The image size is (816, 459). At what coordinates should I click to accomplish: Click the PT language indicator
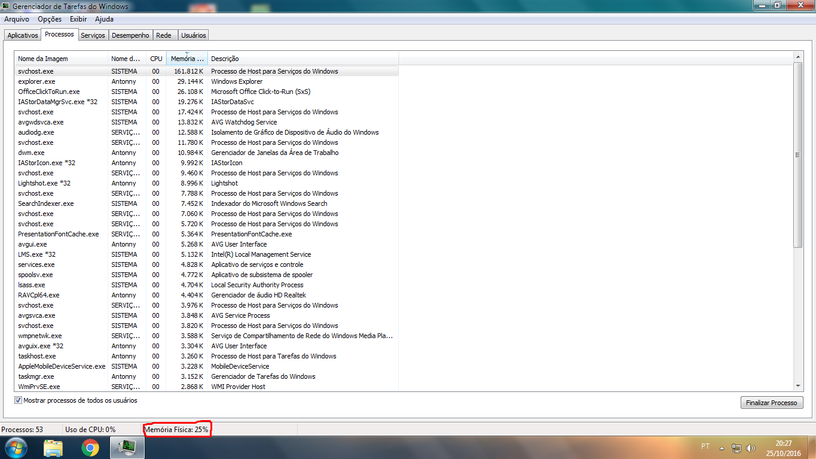[x=705, y=446]
